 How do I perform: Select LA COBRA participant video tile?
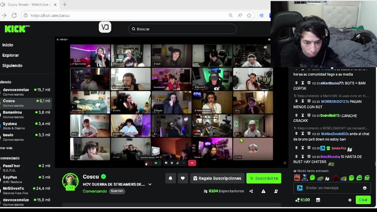(x=90, y=102)
